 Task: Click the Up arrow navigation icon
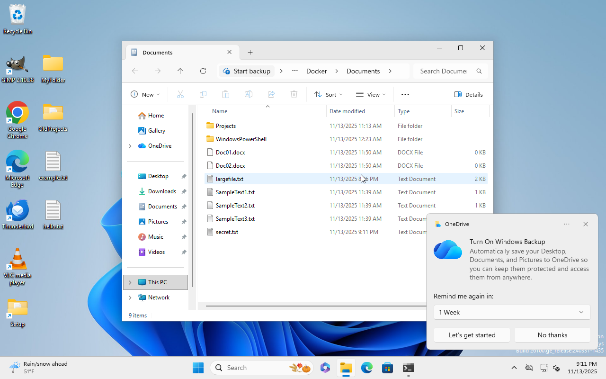(x=180, y=71)
